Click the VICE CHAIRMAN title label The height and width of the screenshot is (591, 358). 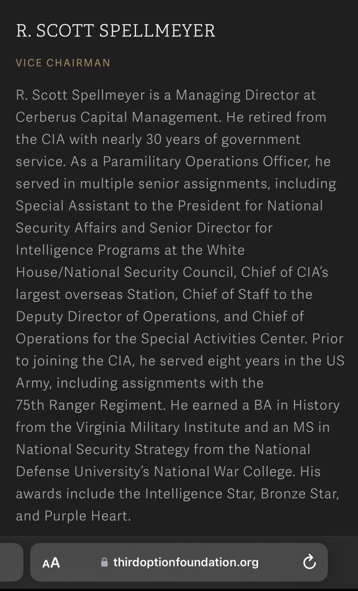(x=63, y=63)
